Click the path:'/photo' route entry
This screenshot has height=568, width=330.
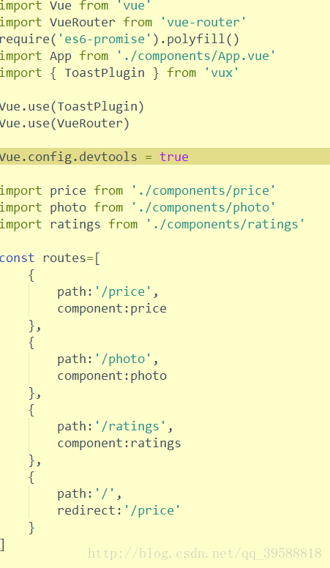coord(108,359)
